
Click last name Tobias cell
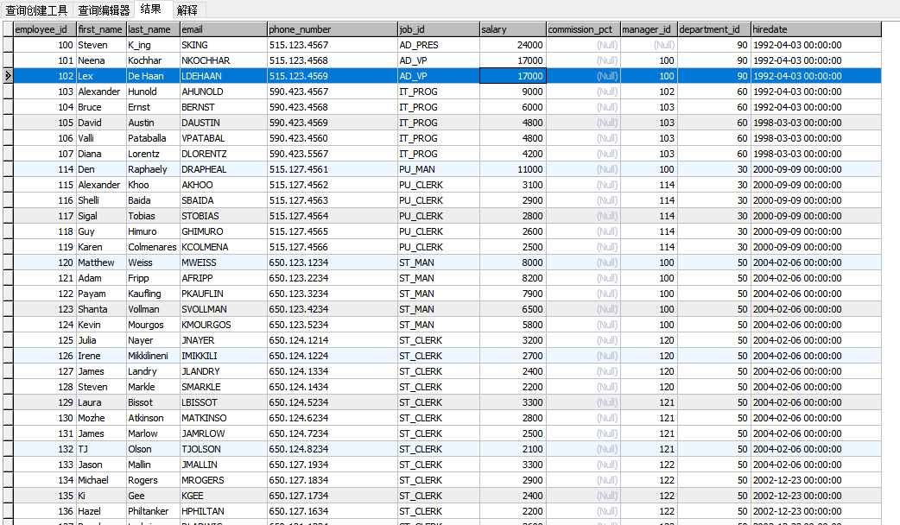pos(153,215)
